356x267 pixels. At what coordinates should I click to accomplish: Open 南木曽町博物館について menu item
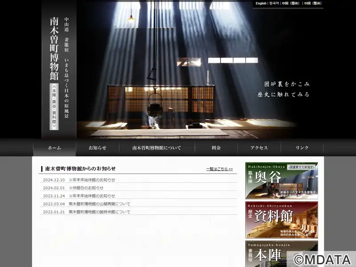pyautogui.click(x=157, y=148)
